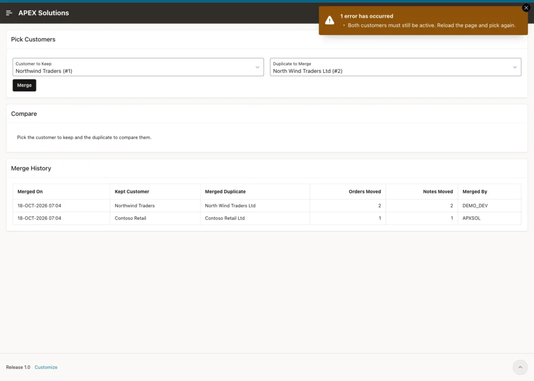
Task: Open the Duplicate to Merge dropdown
Action: [x=395, y=67]
